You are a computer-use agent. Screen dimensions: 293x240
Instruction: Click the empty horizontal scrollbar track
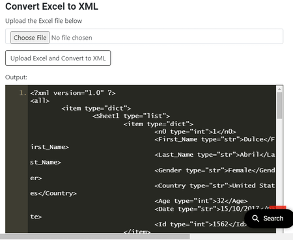[x=242, y=237]
